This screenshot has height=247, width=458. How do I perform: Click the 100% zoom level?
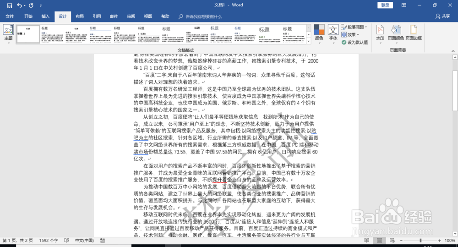click(x=450, y=241)
